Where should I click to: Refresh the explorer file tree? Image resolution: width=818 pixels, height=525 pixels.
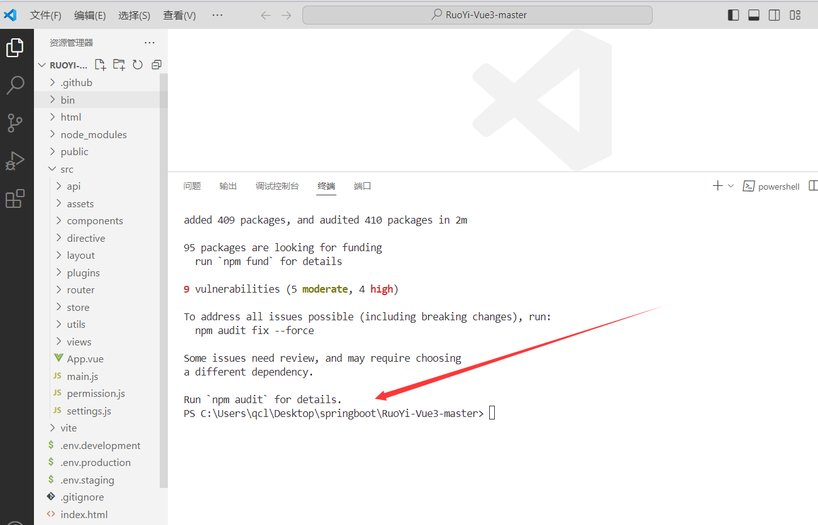coord(138,64)
